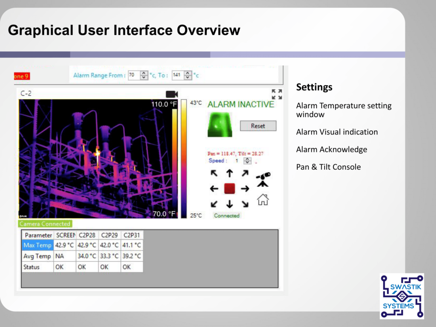
Task: Click the green Connected status text
Action: (227, 215)
